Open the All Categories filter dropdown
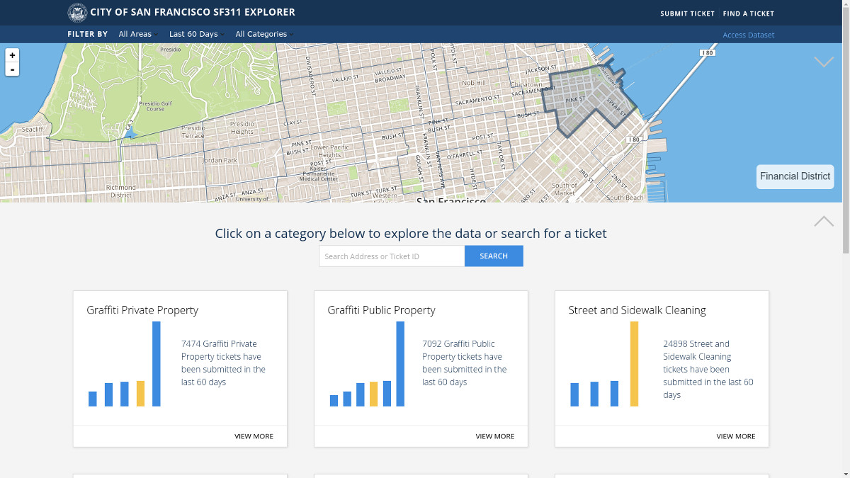Screen dimensions: 850x478 pos(263,34)
